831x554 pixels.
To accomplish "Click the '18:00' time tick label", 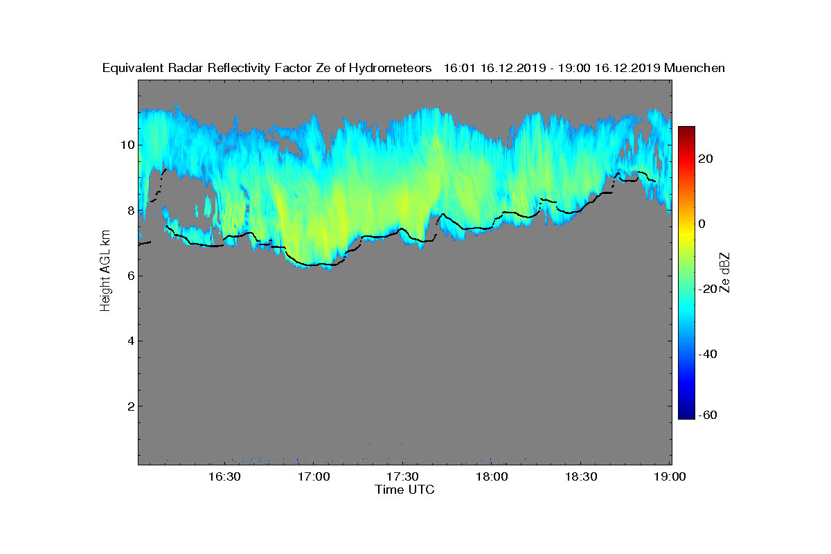I will coord(492,476).
